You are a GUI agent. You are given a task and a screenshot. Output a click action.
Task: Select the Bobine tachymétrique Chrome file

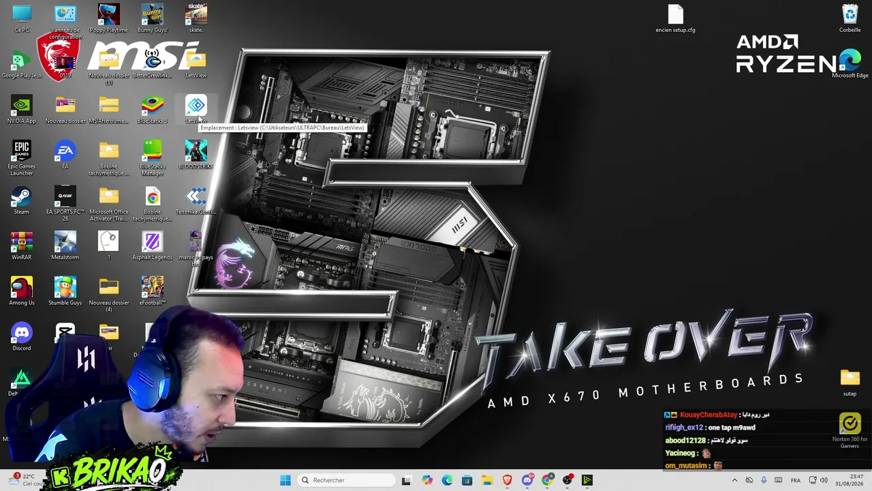pos(153,204)
